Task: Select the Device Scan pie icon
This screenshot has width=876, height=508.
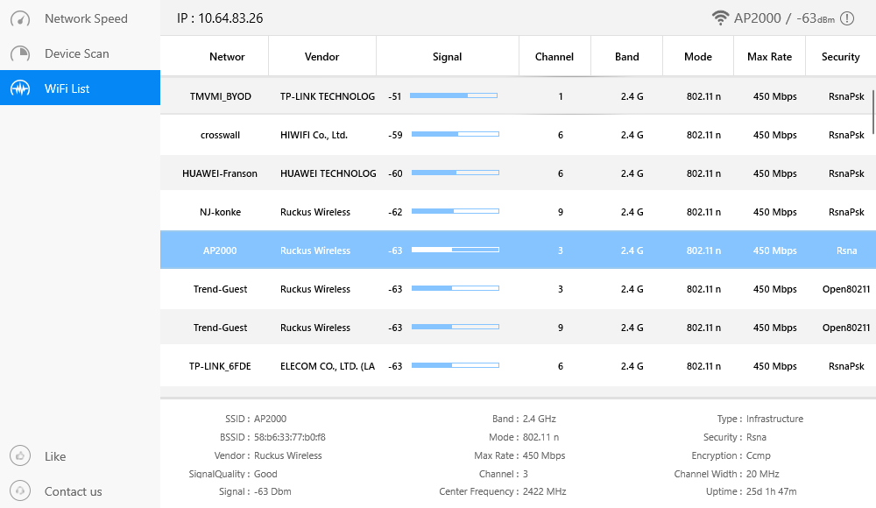Action: click(19, 53)
